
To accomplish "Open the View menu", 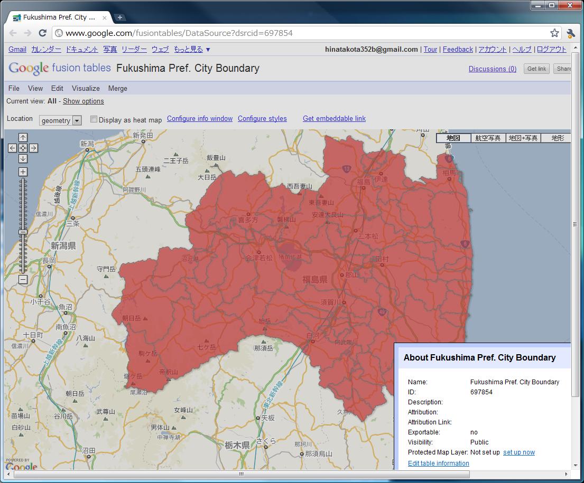I will (35, 88).
